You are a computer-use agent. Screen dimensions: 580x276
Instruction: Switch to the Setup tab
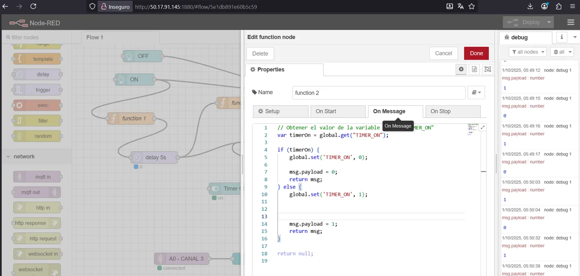click(281, 111)
